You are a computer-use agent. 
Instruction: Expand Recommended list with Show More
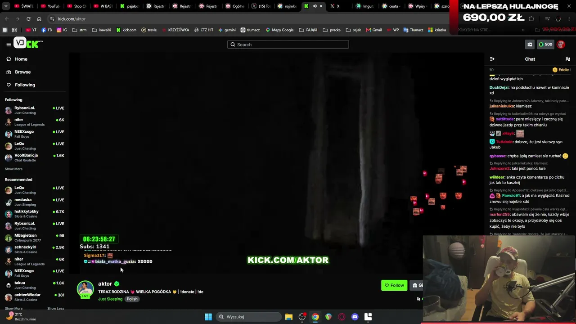click(x=13, y=308)
